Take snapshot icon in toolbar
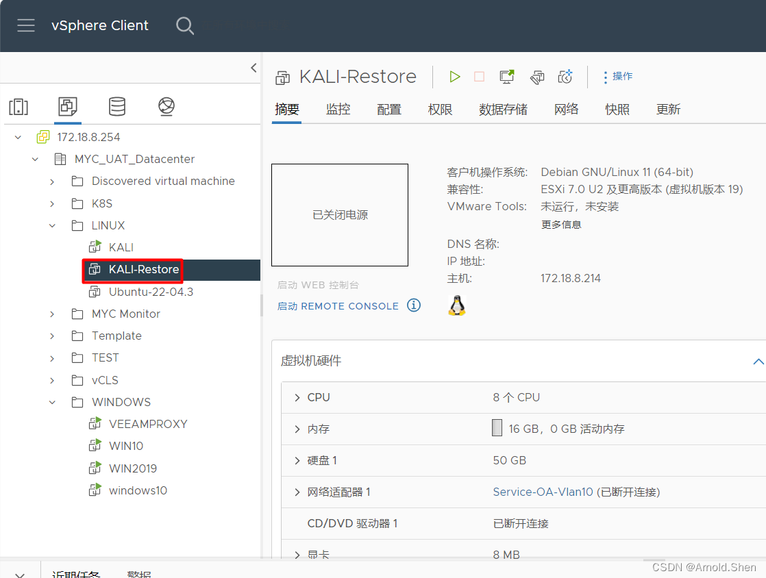This screenshot has width=766, height=578. tap(565, 77)
